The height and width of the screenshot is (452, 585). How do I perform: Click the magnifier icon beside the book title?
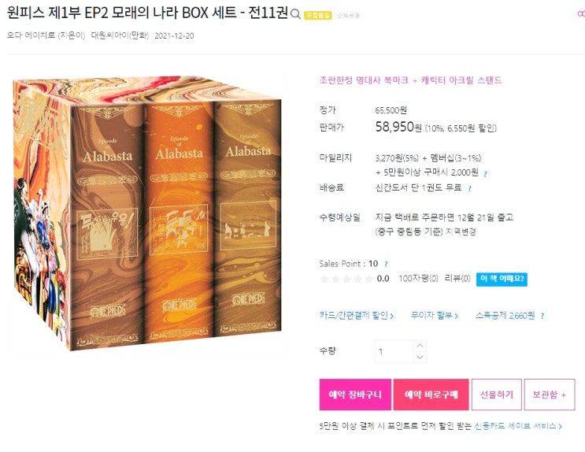(x=295, y=14)
